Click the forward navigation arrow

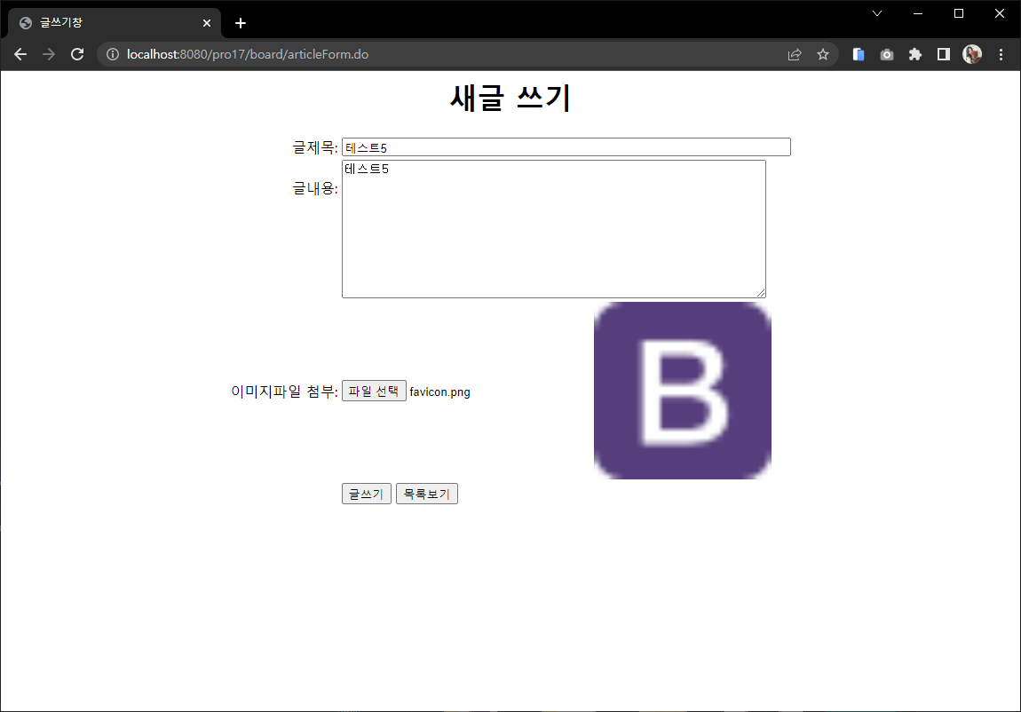coord(49,55)
